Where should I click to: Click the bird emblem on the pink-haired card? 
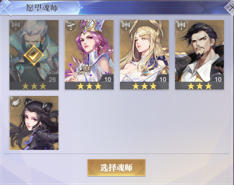click(71, 25)
